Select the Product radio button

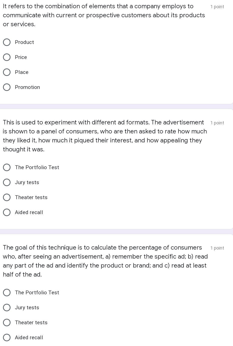coord(7,42)
